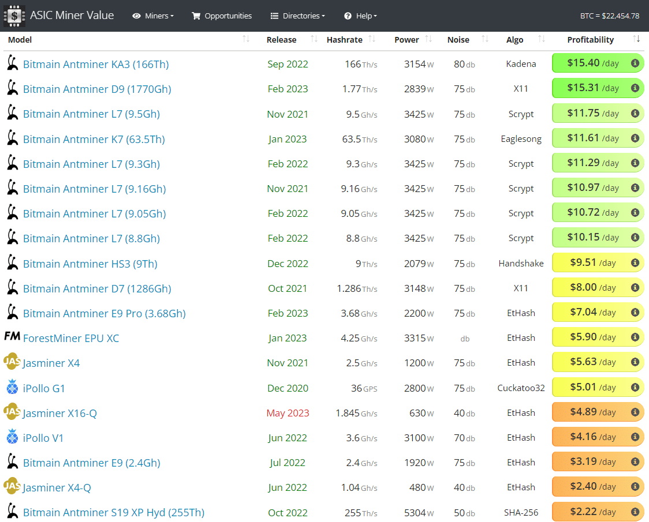
Task: Click the iPollo logo next to iPollo G1
Action: click(x=12, y=388)
